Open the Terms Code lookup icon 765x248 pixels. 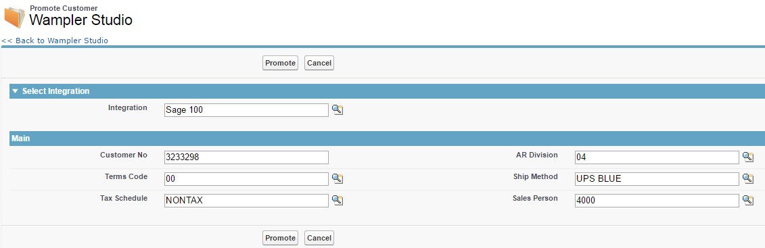pos(338,178)
